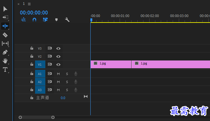Image resolution: width=210 pixels, height=121 pixels.
Task: Toggle A1 track targeting
Action: [40, 74]
